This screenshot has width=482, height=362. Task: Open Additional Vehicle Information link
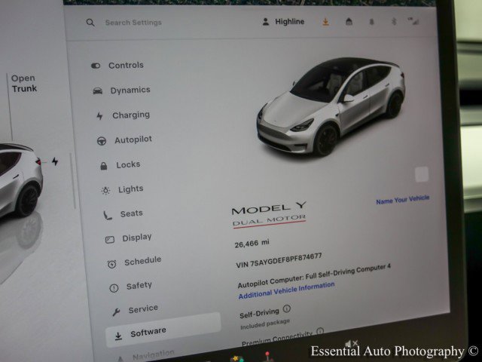pos(286,290)
